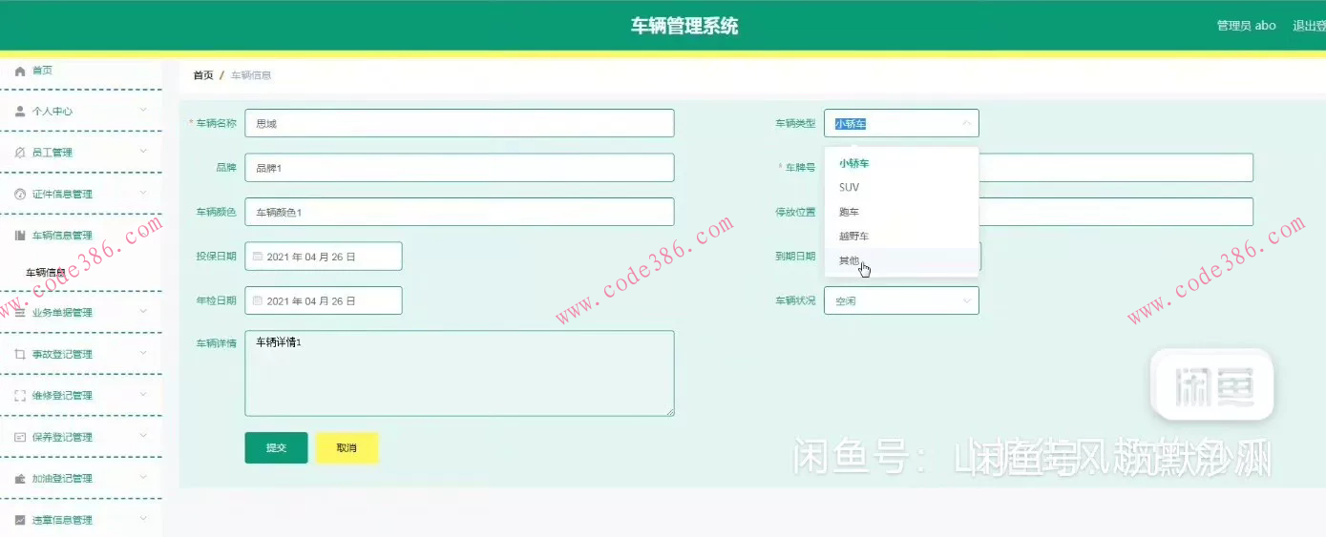
Task: Click 退出登录 in the header
Action: click(1309, 26)
